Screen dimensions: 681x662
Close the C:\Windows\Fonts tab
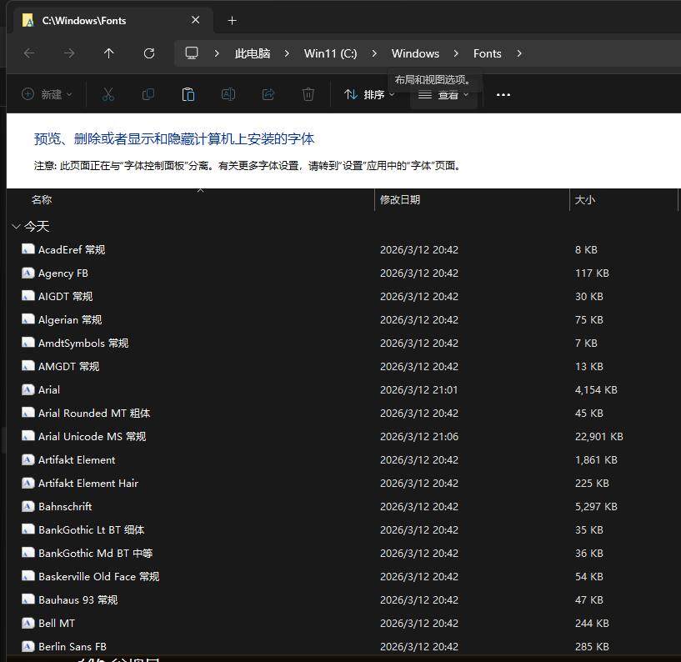(x=195, y=20)
